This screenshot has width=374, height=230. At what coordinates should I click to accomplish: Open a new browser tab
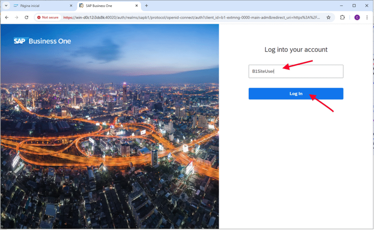coord(146,6)
